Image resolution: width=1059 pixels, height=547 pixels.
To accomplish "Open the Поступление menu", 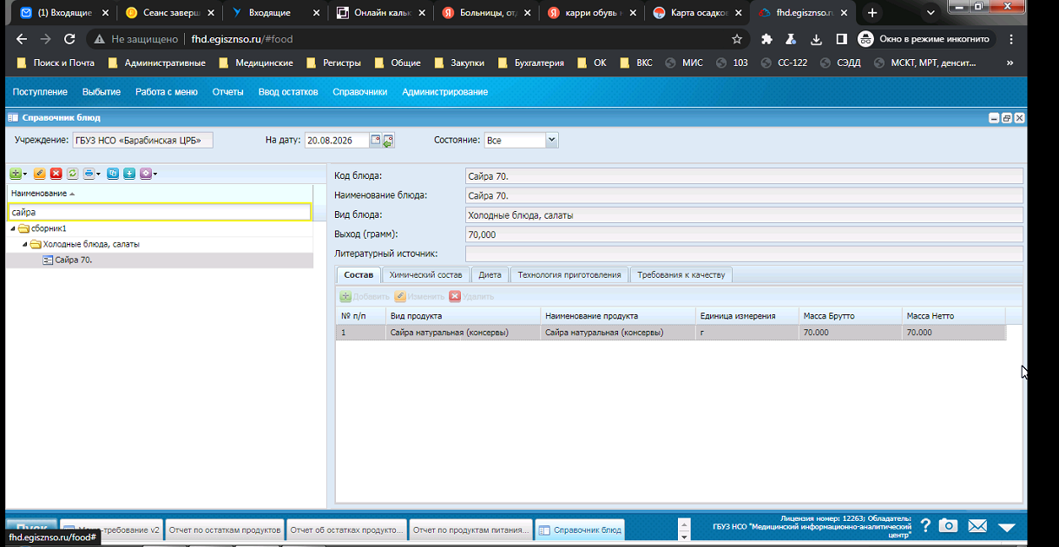I will (40, 92).
